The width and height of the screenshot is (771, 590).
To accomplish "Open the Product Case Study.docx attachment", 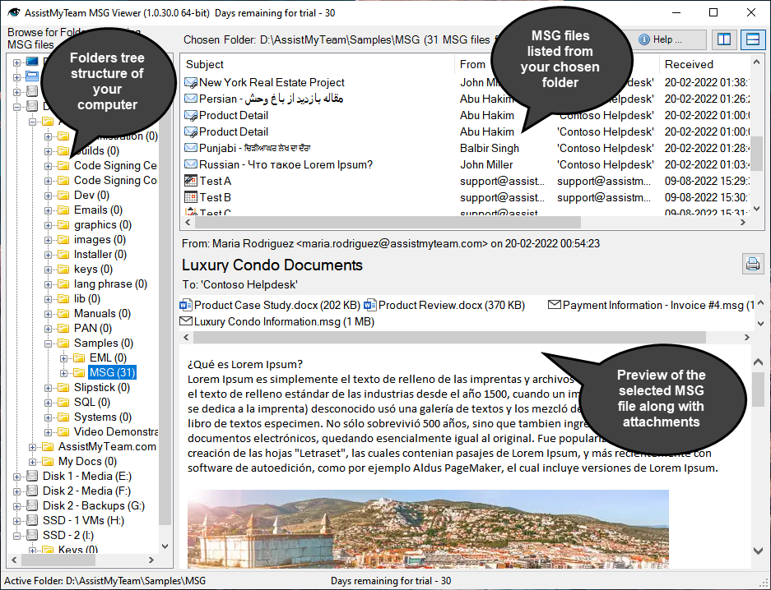I will coord(257,305).
